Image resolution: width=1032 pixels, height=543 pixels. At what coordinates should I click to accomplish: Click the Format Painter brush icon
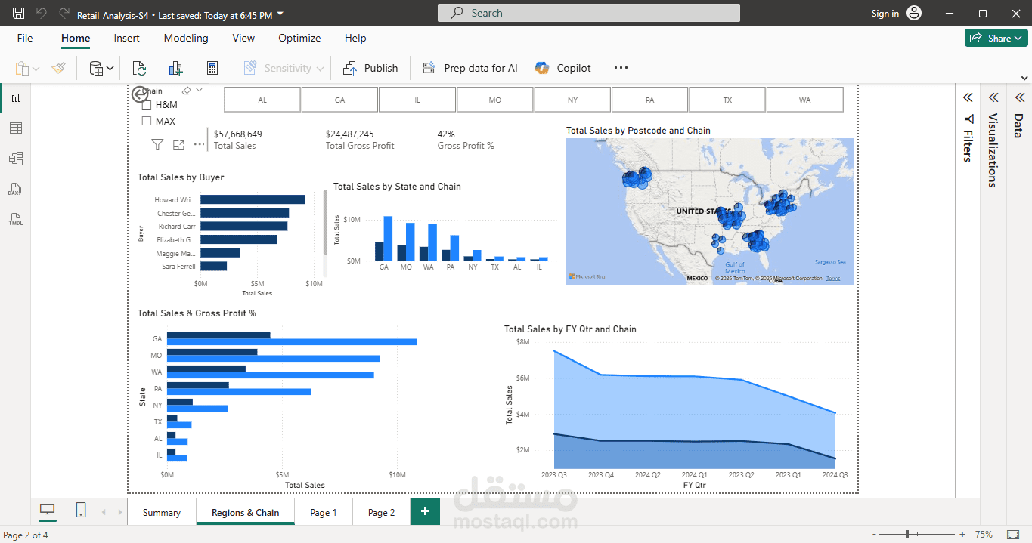(59, 68)
